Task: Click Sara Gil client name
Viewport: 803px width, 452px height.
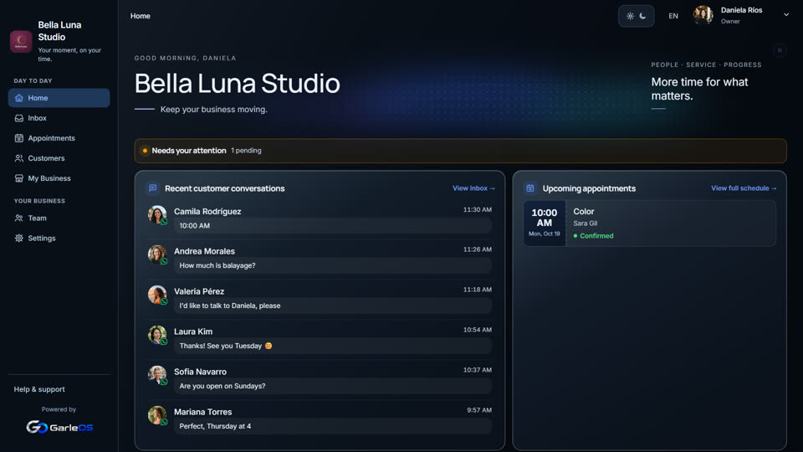Action: coord(586,223)
